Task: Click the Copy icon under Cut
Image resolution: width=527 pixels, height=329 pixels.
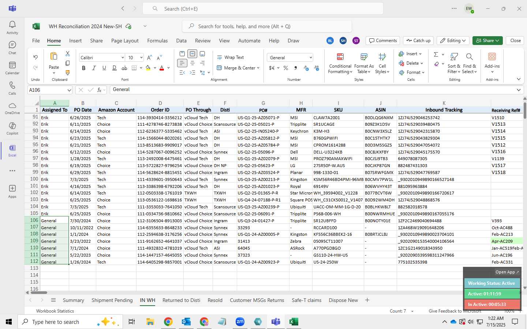Action: click(x=67, y=63)
